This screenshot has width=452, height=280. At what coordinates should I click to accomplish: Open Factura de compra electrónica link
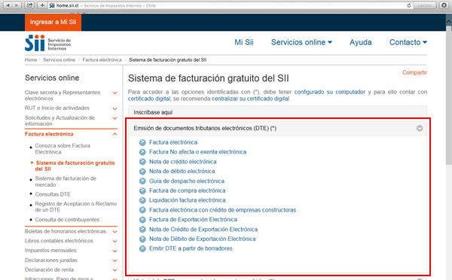(188, 190)
